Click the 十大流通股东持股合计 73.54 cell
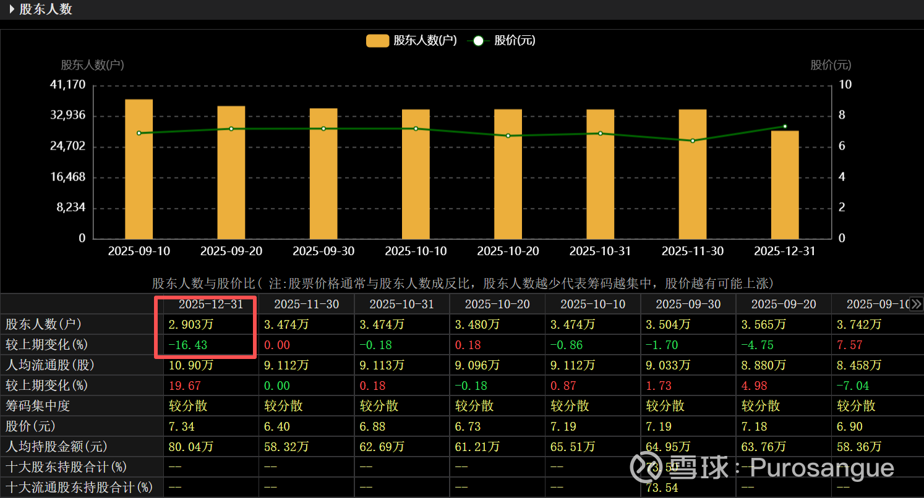Screen dimensions: 924x498 [660, 487]
